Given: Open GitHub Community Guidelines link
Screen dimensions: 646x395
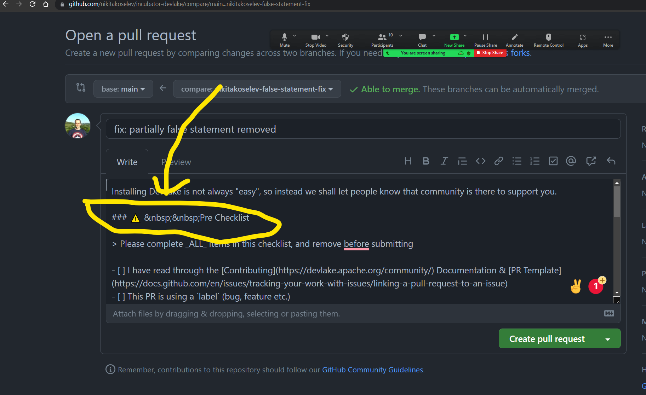Looking at the screenshot, I should pyautogui.click(x=373, y=370).
